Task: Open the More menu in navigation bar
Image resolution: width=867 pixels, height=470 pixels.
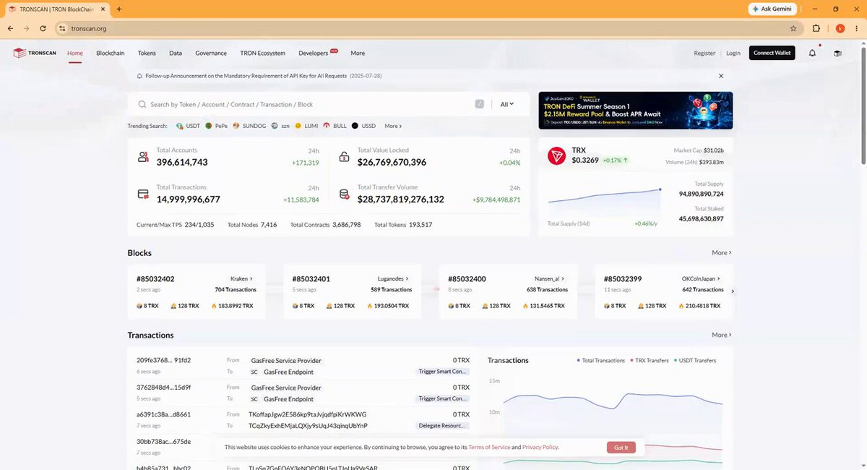Action: pos(358,53)
